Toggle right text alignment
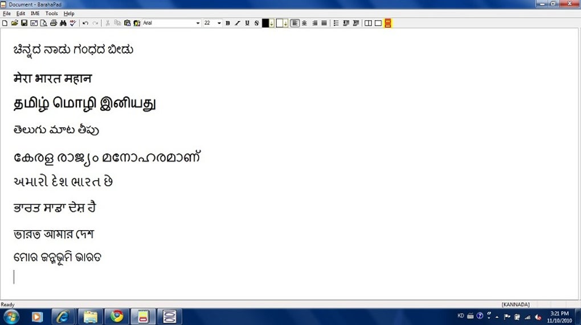The height and width of the screenshot is (325, 581). click(x=314, y=23)
